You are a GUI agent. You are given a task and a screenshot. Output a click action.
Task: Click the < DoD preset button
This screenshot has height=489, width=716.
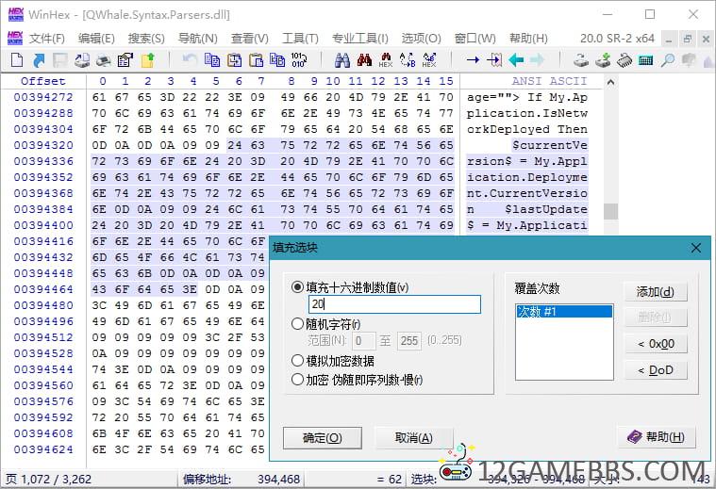coord(656,370)
